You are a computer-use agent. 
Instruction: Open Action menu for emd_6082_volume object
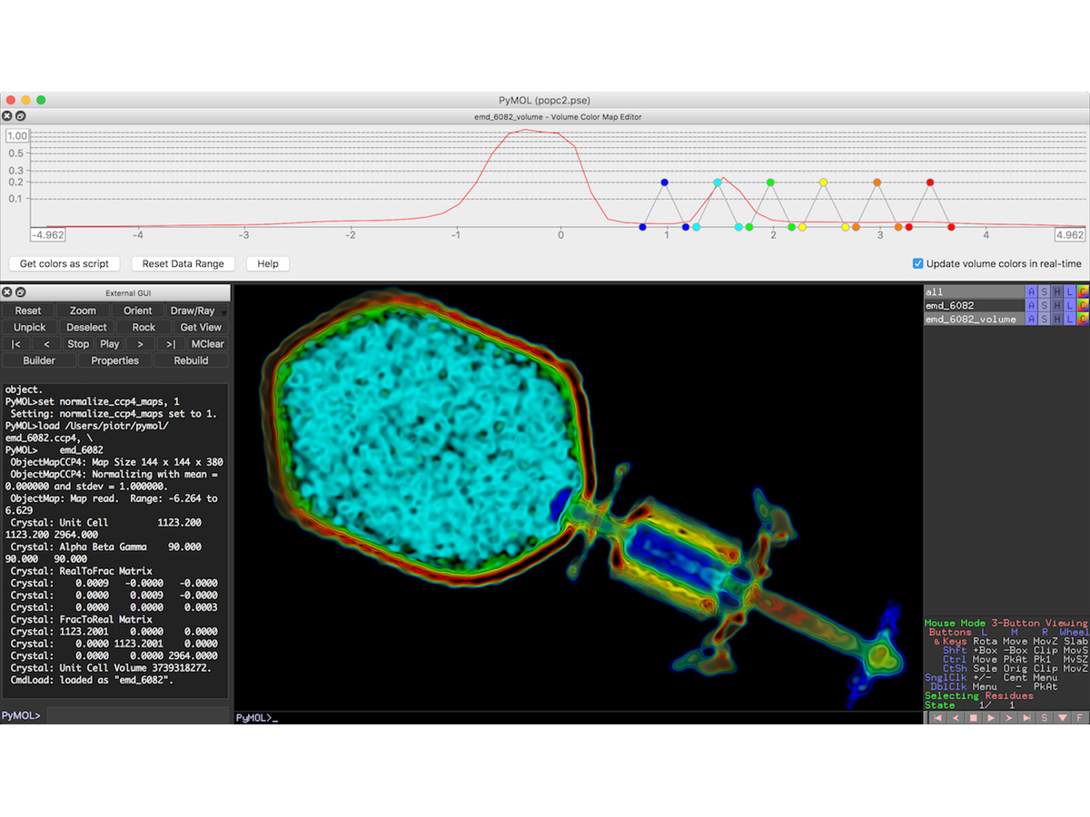1030,320
